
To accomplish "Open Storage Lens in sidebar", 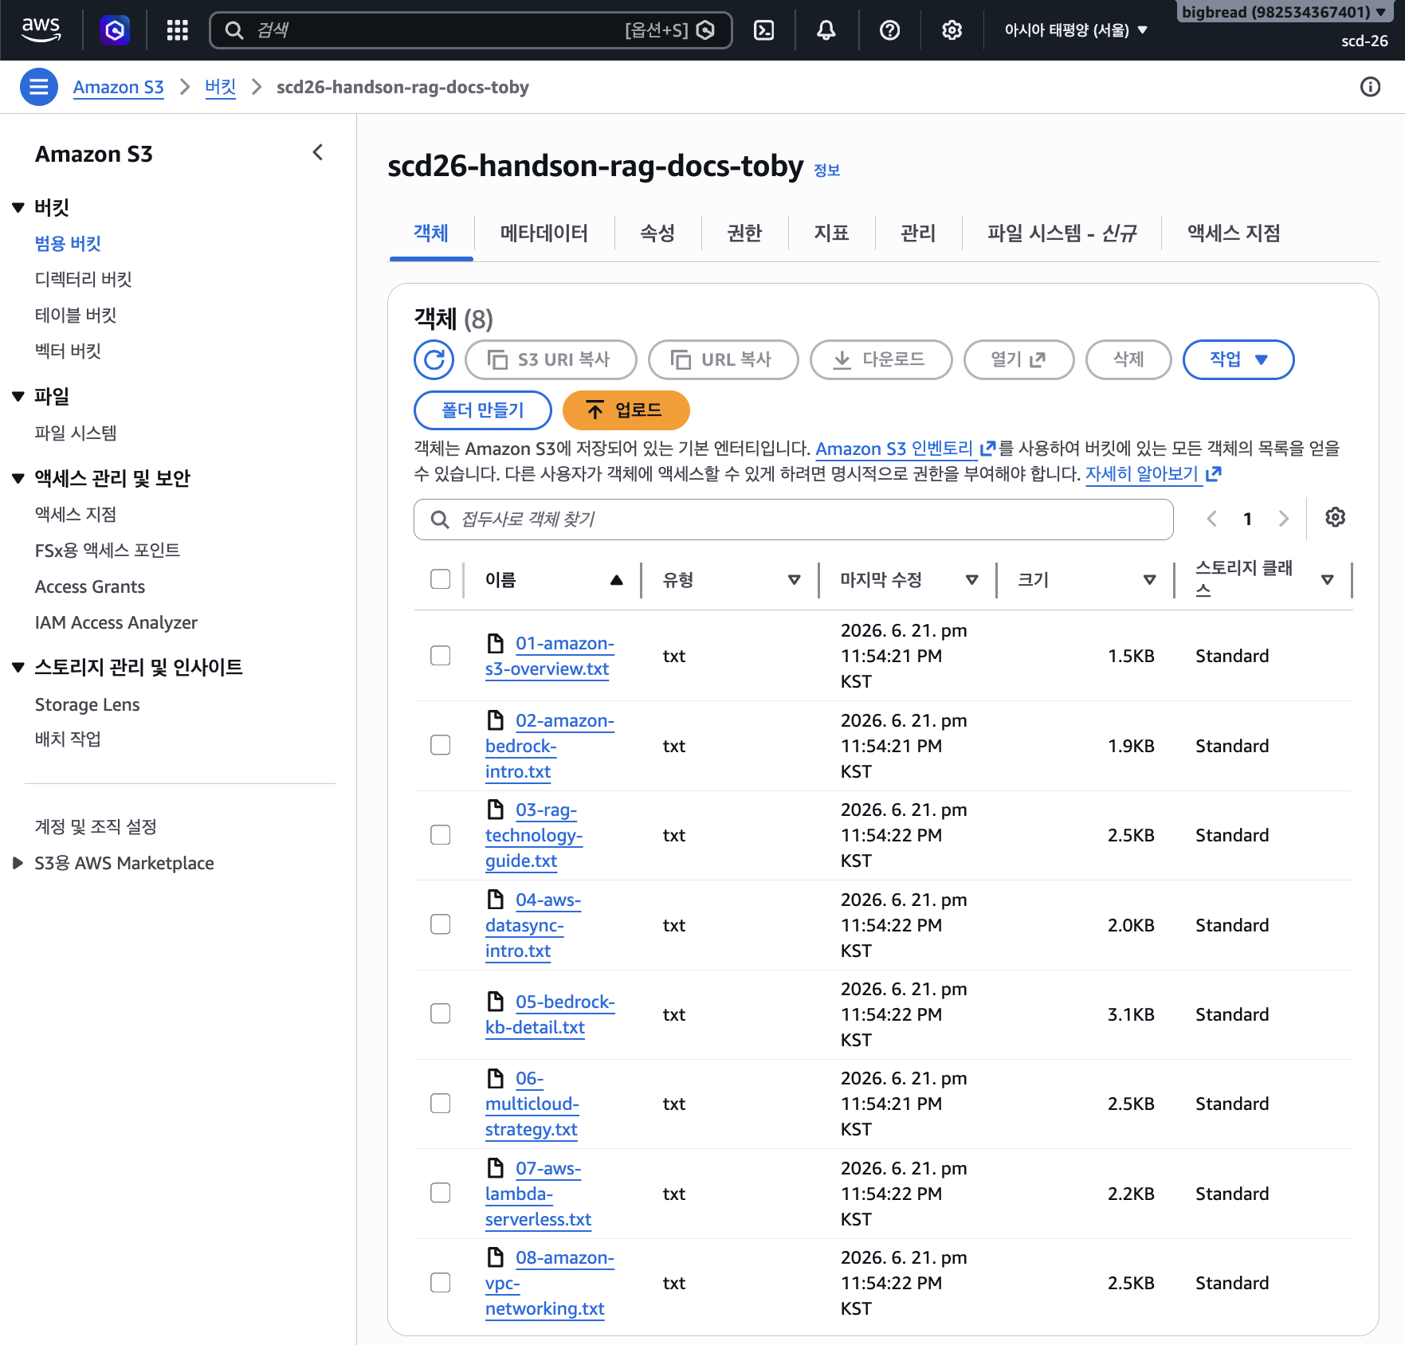I will tap(88, 704).
